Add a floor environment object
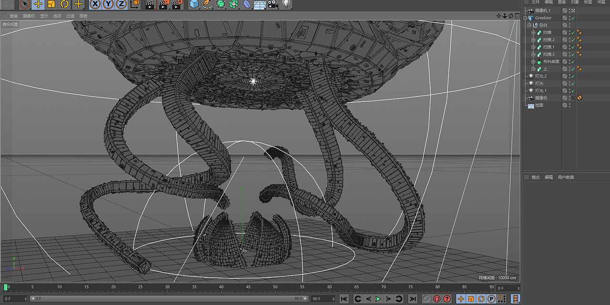 click(260, 4)
